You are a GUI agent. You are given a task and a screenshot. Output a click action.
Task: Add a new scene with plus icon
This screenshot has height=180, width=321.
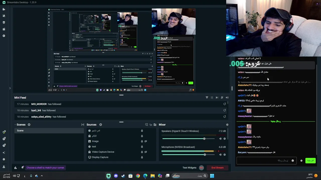[x=29, y=124]
